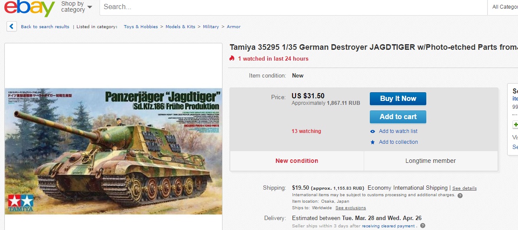Focus the Search input field

click(x=293, y=7)
